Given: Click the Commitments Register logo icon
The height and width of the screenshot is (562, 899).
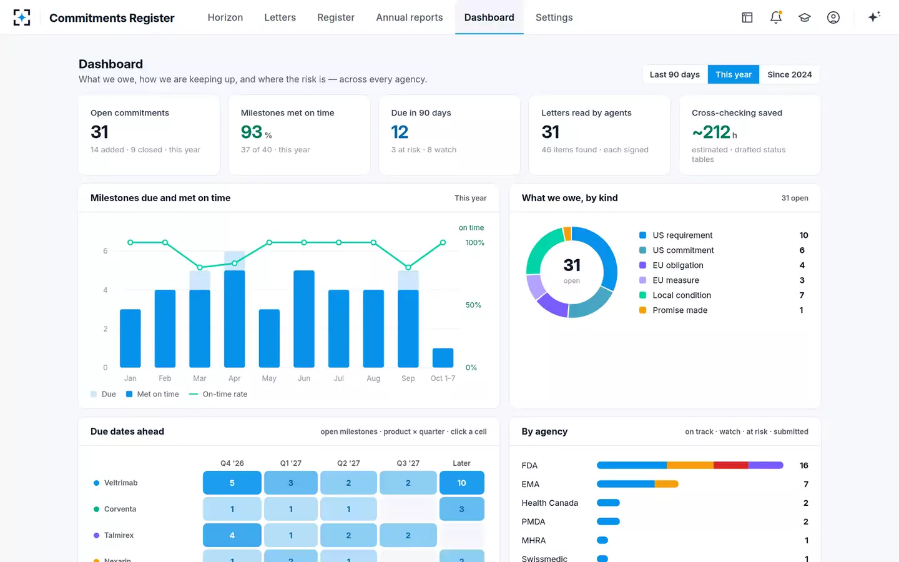Looking at the screenshot, I should (x=22, y=17).
